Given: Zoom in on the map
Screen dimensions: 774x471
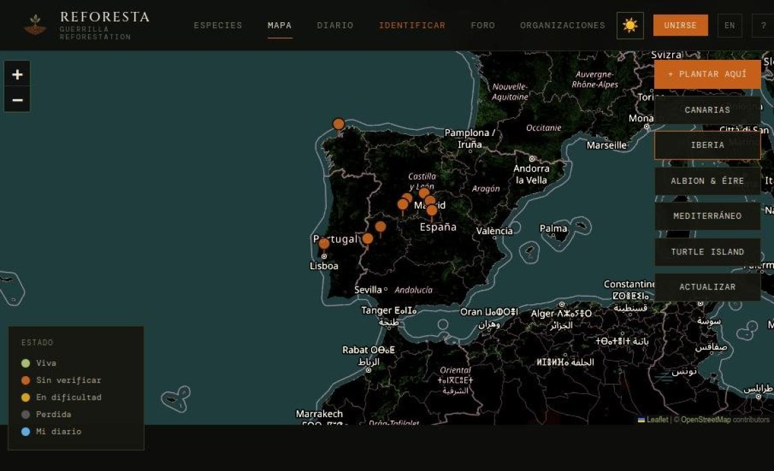Looking at the screenshot, I should click(x=18, y=75).
